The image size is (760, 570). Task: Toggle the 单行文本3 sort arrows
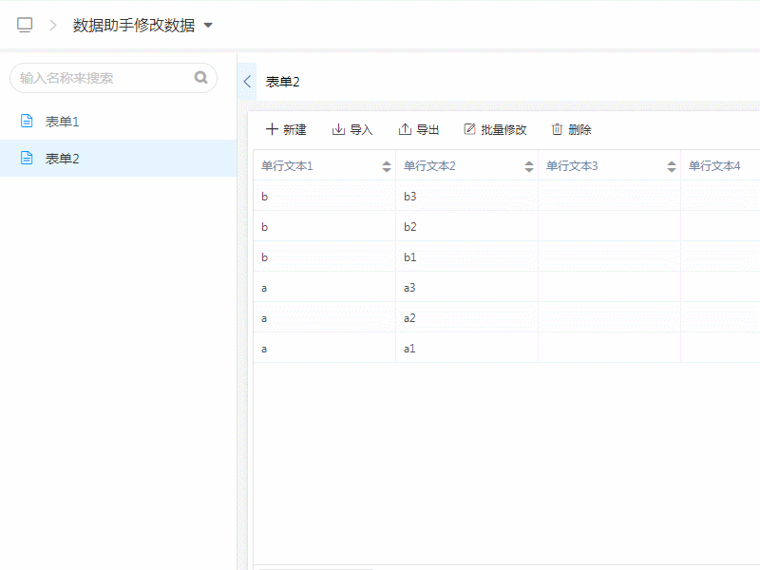click(x=672, y=167)
